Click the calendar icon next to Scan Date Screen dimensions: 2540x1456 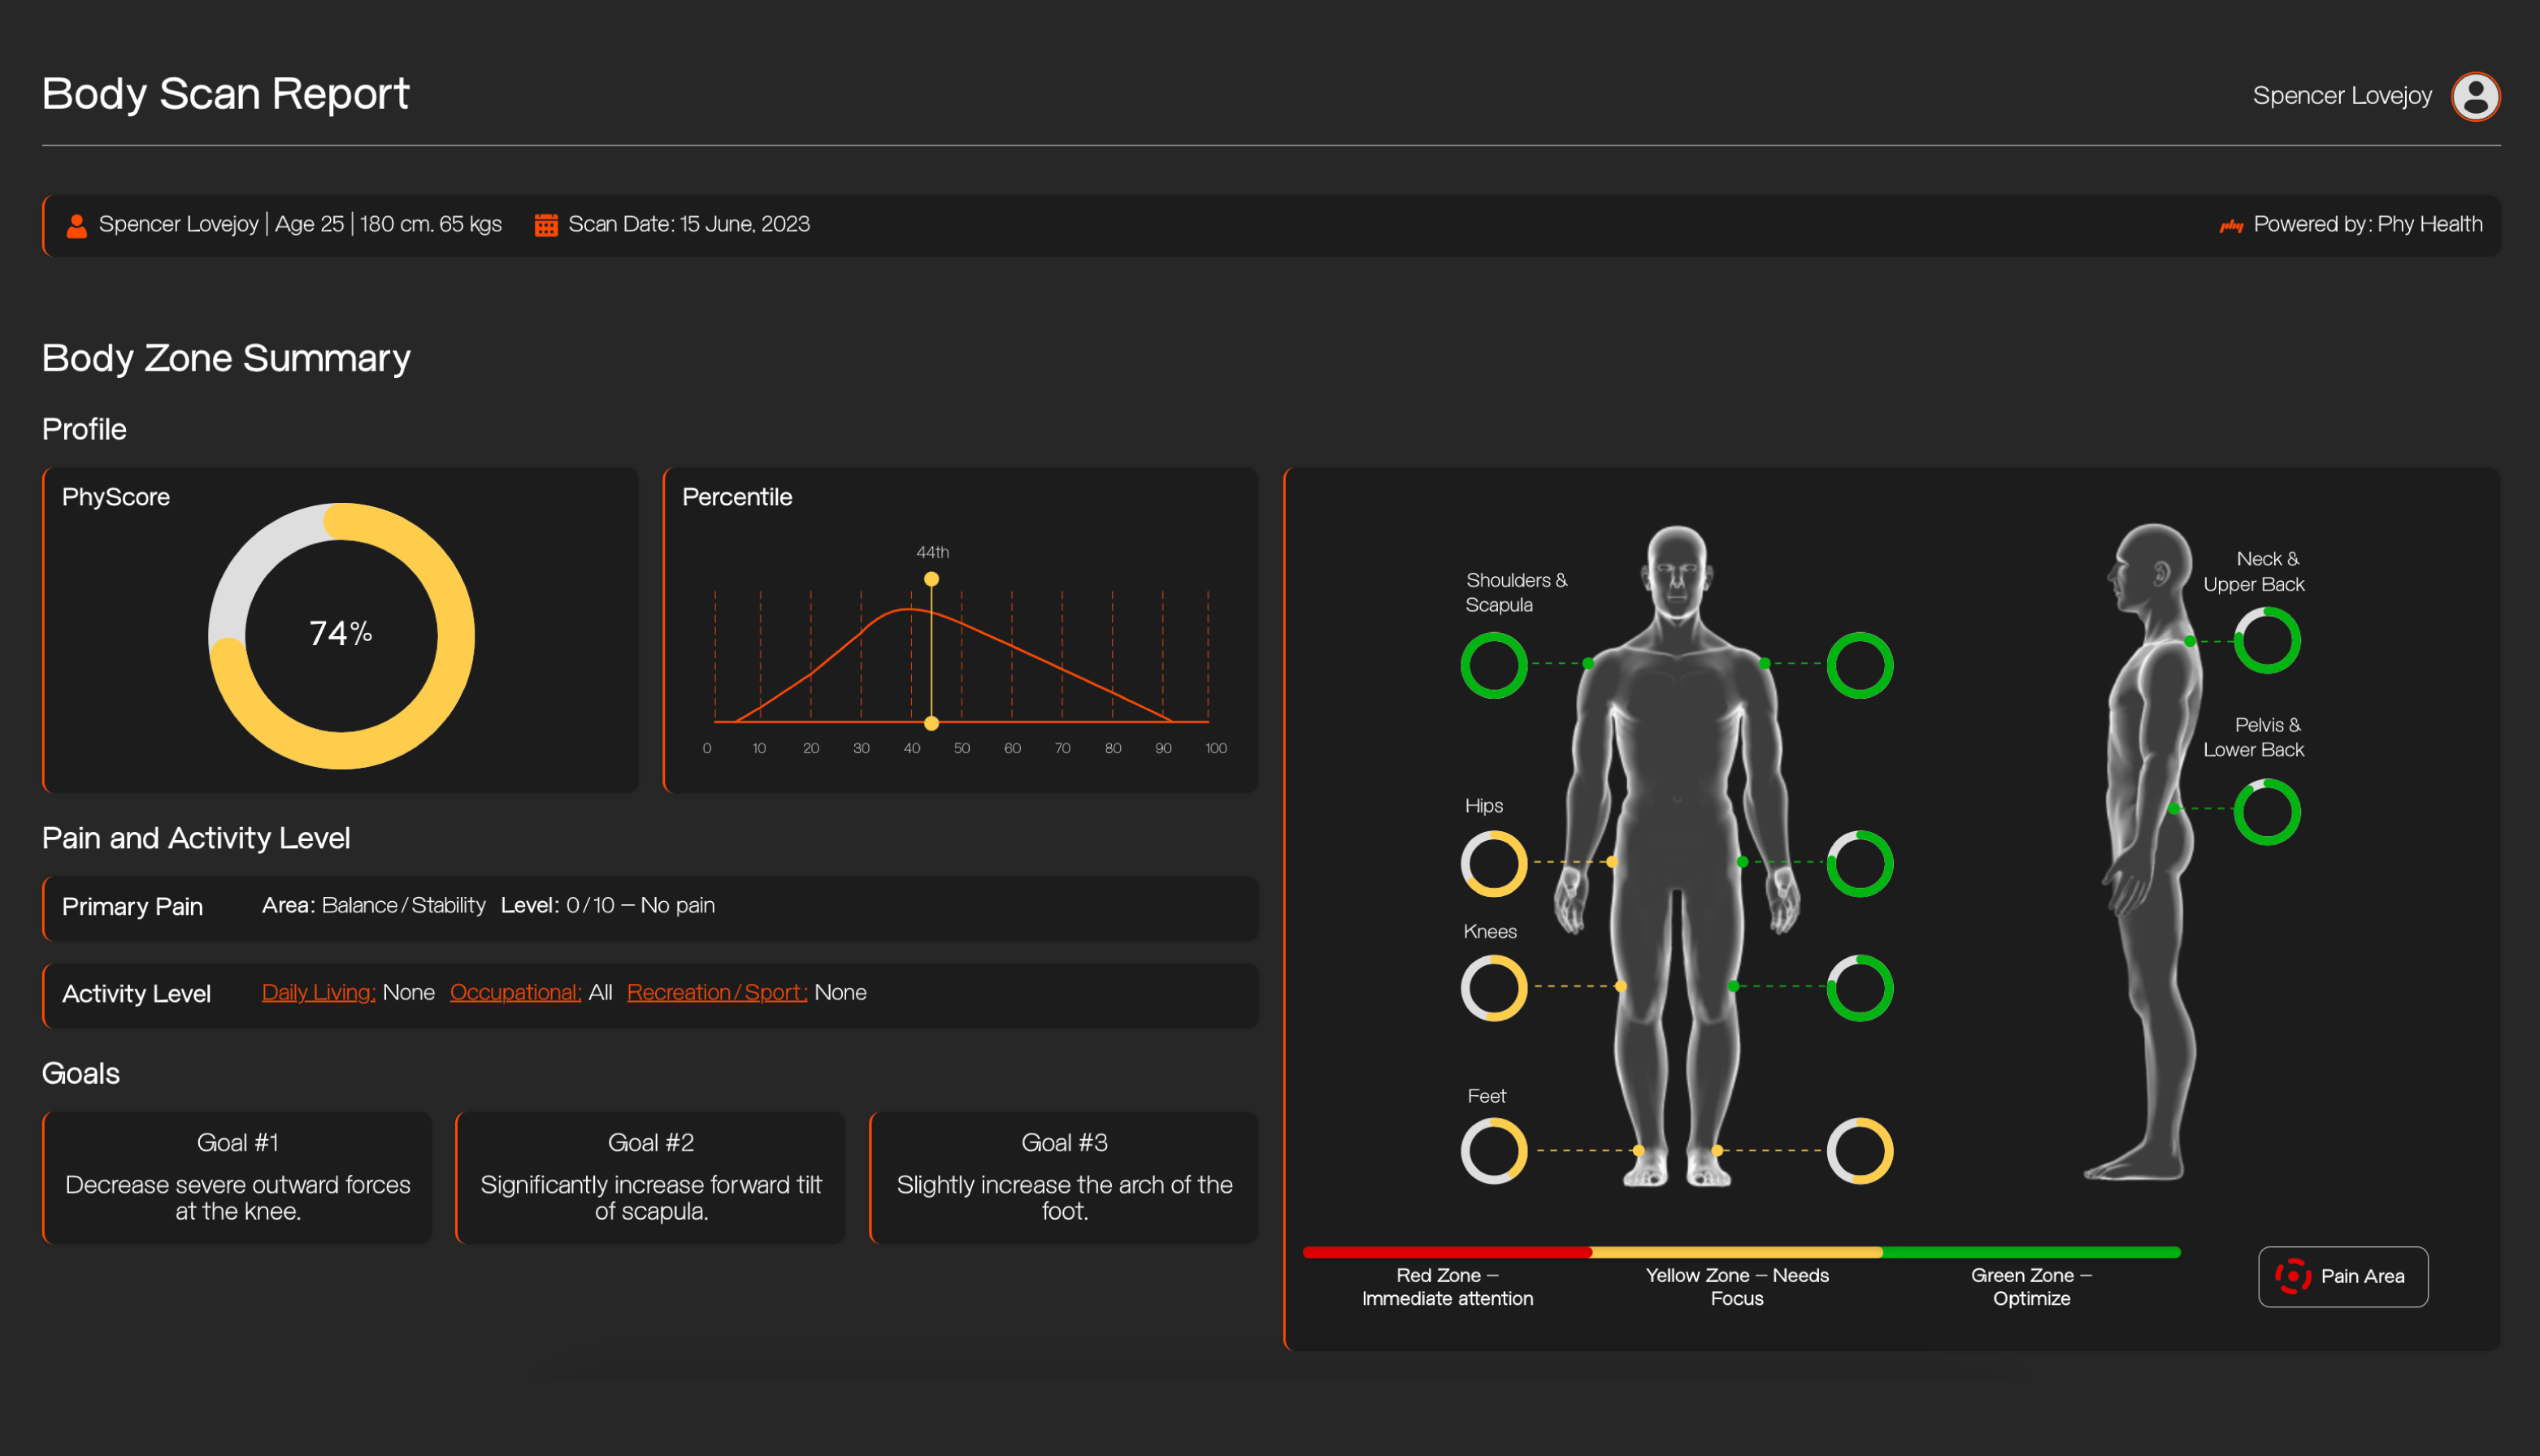(545, 225)
